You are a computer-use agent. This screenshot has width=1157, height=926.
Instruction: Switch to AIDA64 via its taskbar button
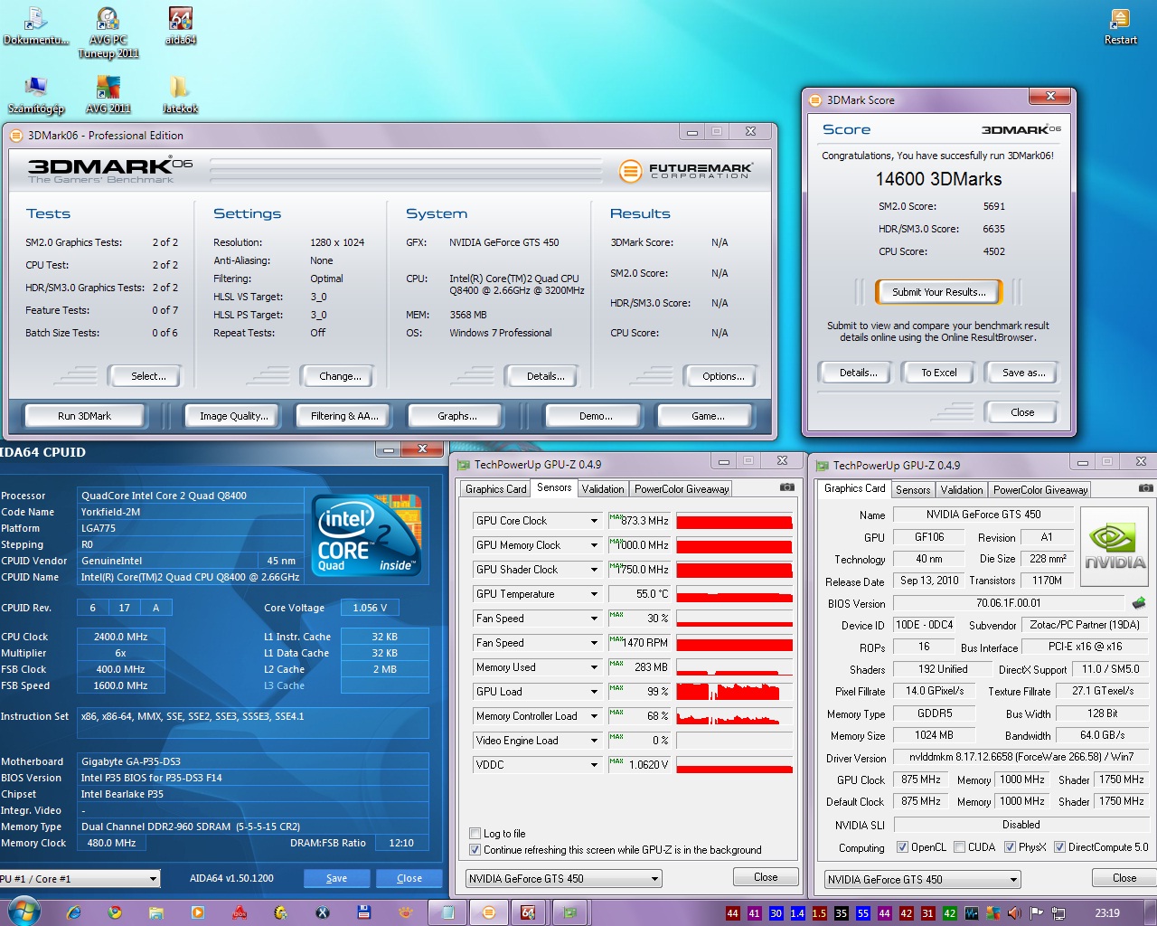529,912
